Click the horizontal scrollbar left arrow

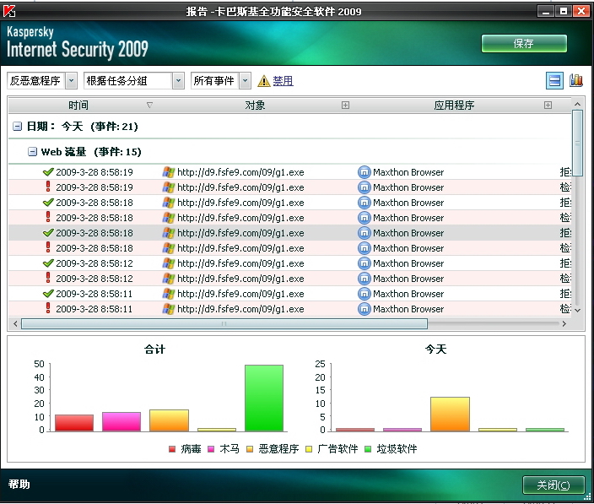click(15, 323)
